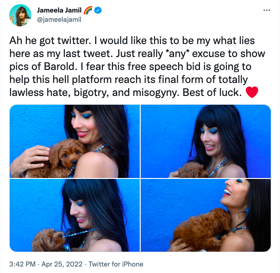Click the word Barold in the tweet

point(59,66)
